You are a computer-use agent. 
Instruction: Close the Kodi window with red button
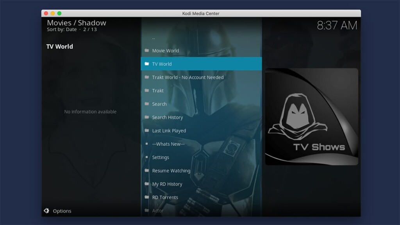click(46, 13)
